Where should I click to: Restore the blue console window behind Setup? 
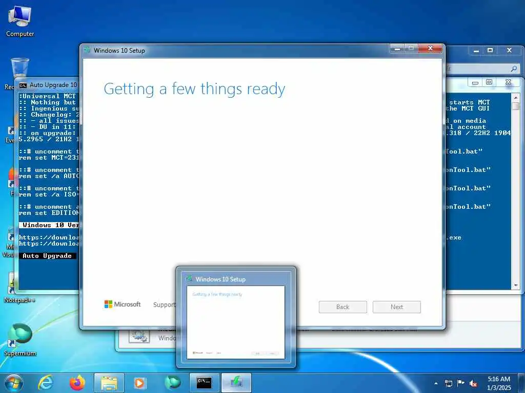pos(489,82)
